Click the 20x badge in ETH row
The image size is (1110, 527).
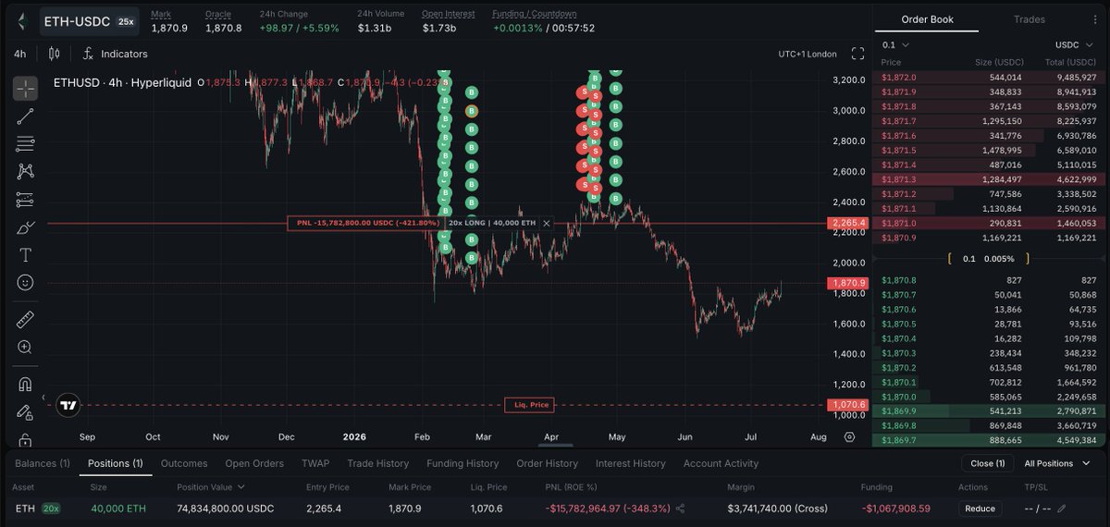51,509
